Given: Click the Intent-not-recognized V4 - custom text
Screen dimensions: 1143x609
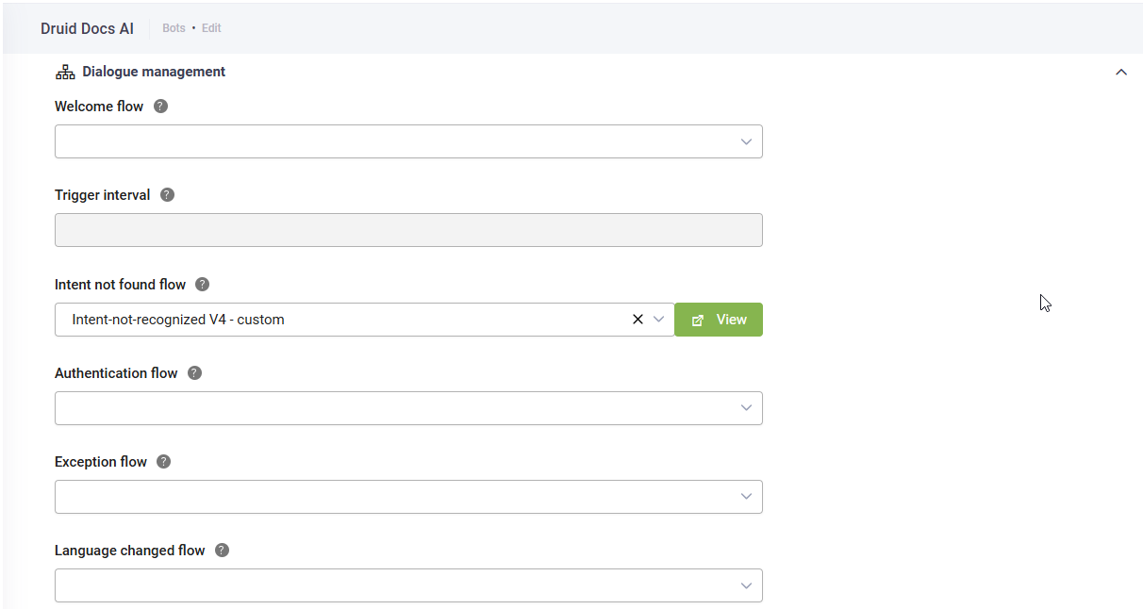Looking at the screenshot, I should pos(178,320).
